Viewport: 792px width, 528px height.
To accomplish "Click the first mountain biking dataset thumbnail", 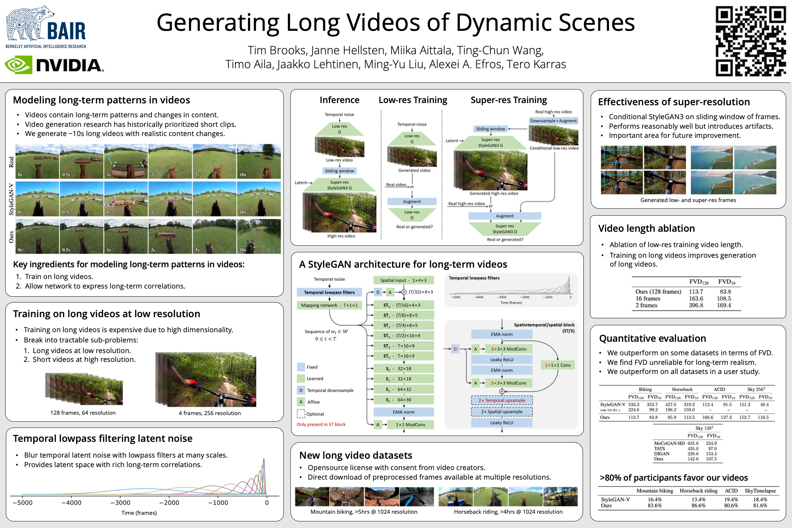I will pos(312,496).
